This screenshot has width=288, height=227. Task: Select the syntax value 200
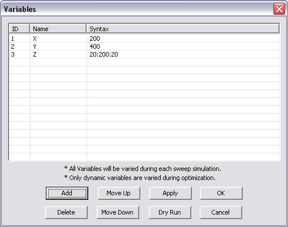(94, 38)
